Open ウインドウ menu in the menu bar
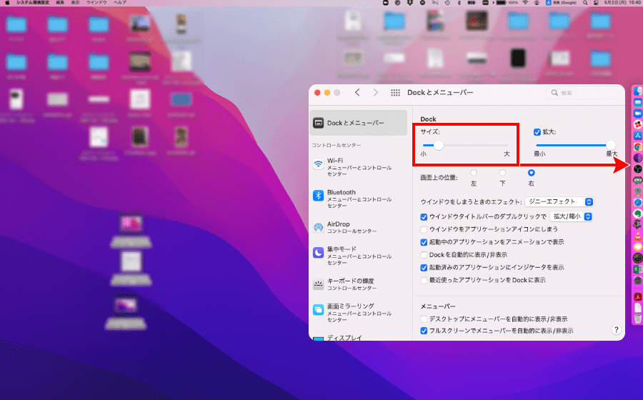Image resolution: width=643 pixels, height=400 pixels. tap(96, 2)
